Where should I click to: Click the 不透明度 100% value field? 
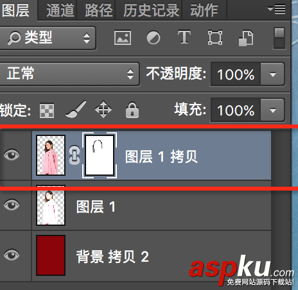coord(236,74)
